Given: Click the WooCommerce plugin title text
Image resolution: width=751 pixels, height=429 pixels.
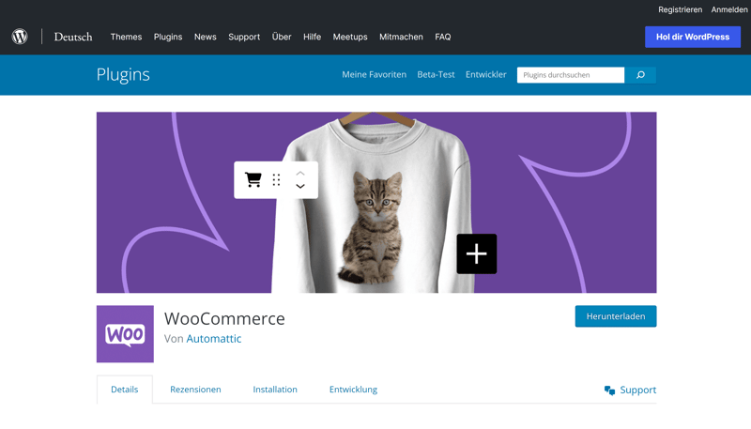Looking at the screenshot, I should pyautogui.click(x=224, y=318).
